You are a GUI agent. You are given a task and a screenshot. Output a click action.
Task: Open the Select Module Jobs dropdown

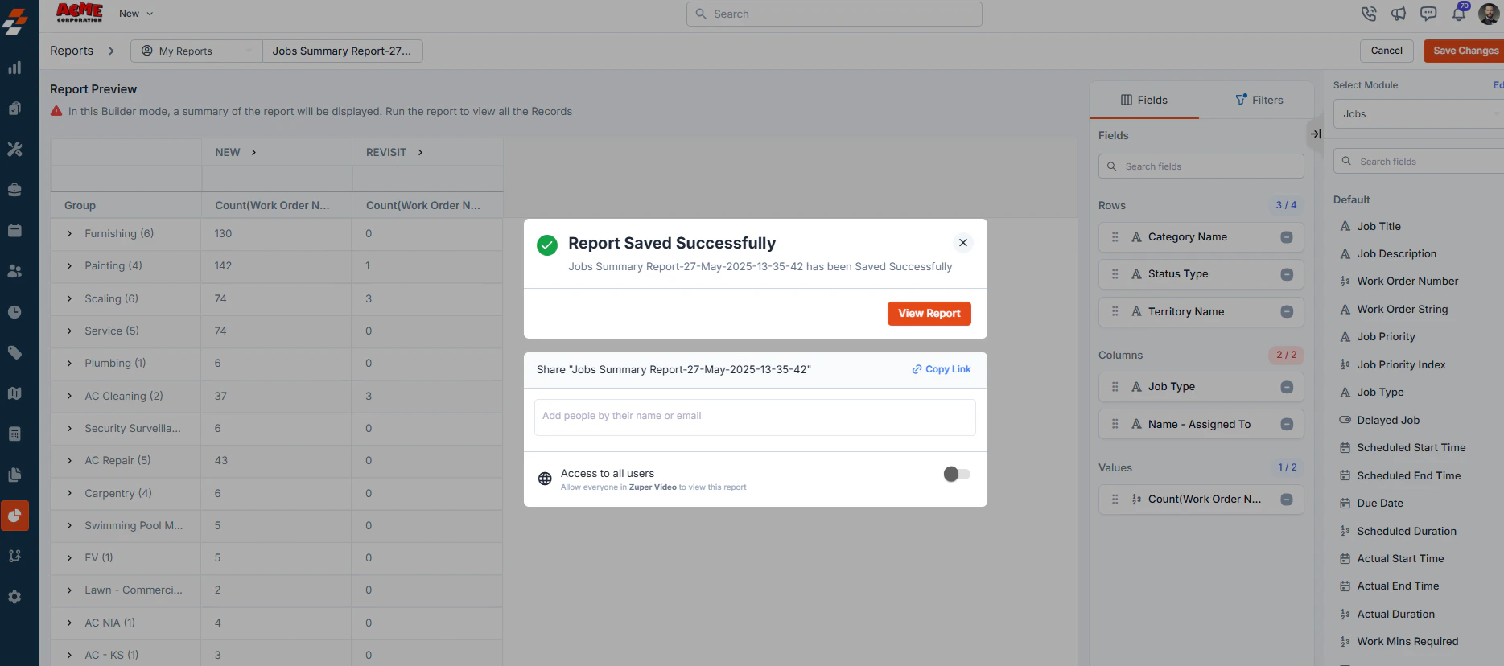[1418, 114]
